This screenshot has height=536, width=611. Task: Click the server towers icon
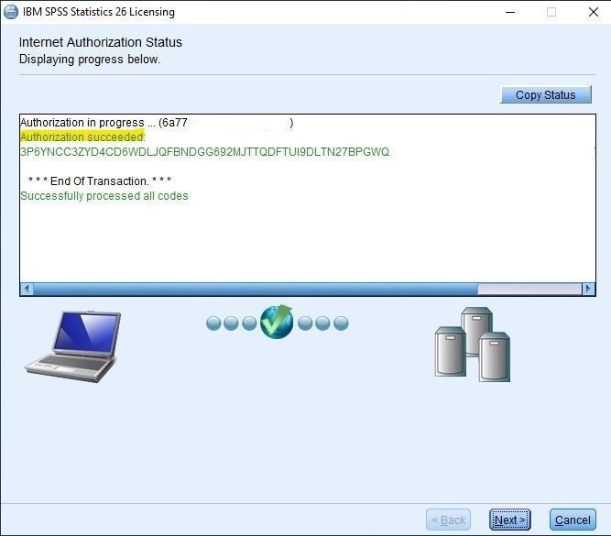[473, 345]
